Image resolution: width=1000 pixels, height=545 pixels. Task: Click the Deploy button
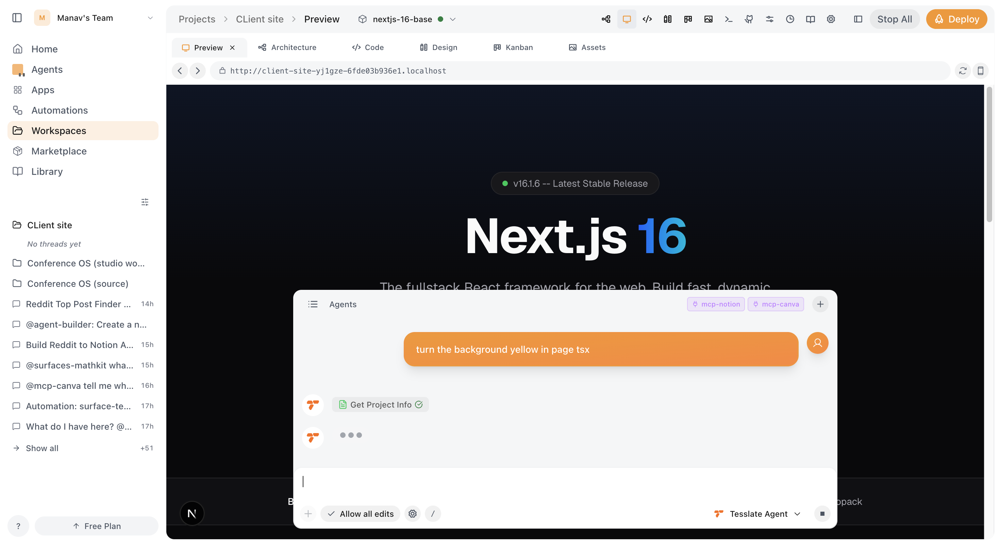click(x=956, y=19)
